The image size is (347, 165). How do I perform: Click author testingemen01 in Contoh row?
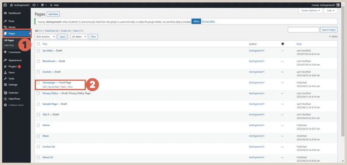(257, 72)
